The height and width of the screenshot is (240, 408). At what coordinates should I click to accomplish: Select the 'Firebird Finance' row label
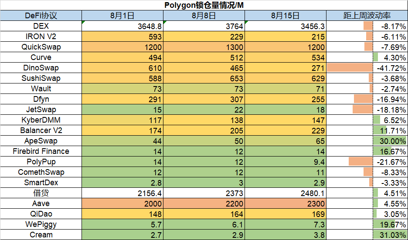[41, 151]
